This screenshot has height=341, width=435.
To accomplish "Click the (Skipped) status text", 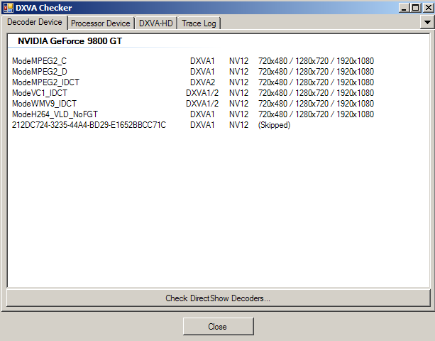I will [275, 125].
